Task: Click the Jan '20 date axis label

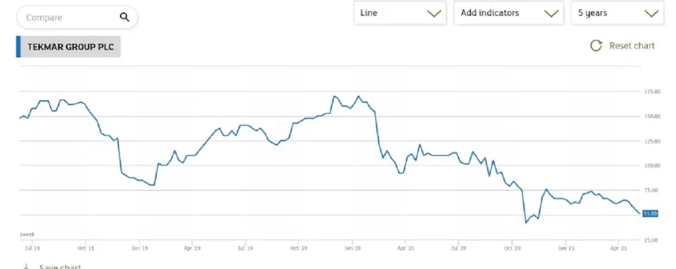Action: [353, 247]
